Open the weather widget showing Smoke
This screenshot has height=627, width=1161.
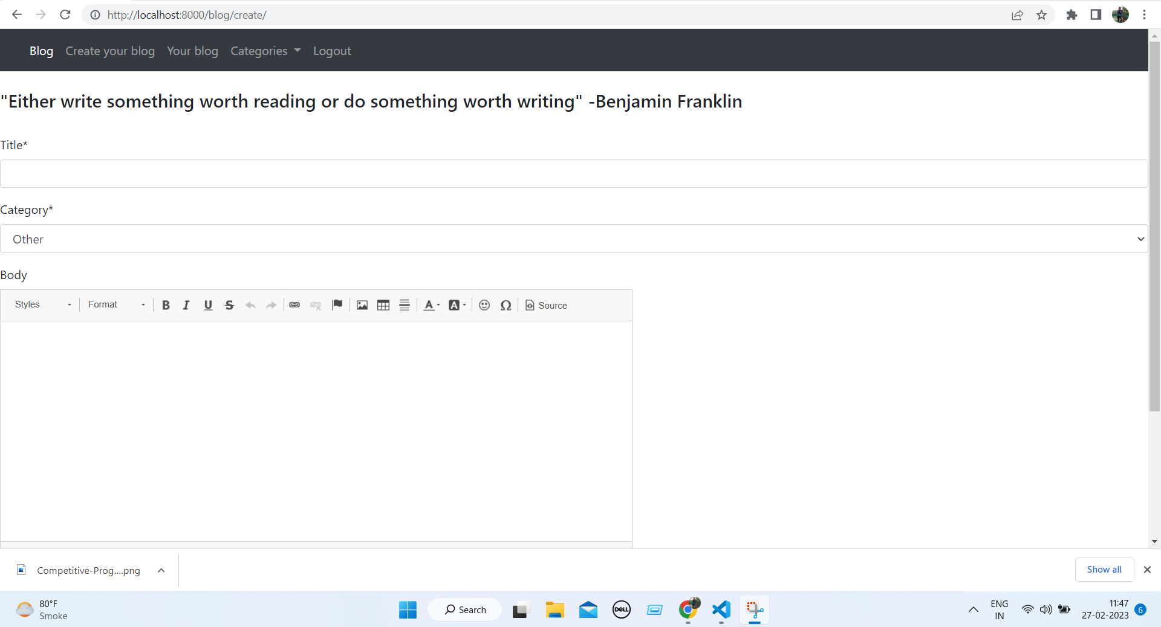[42, 609]
